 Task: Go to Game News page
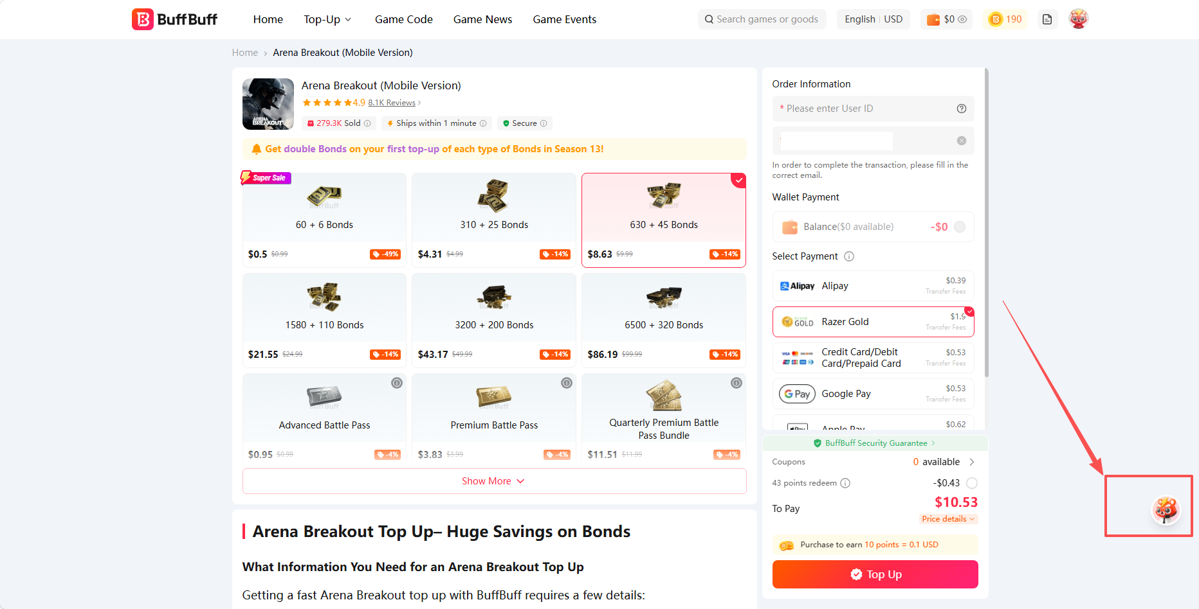(482, 19)
